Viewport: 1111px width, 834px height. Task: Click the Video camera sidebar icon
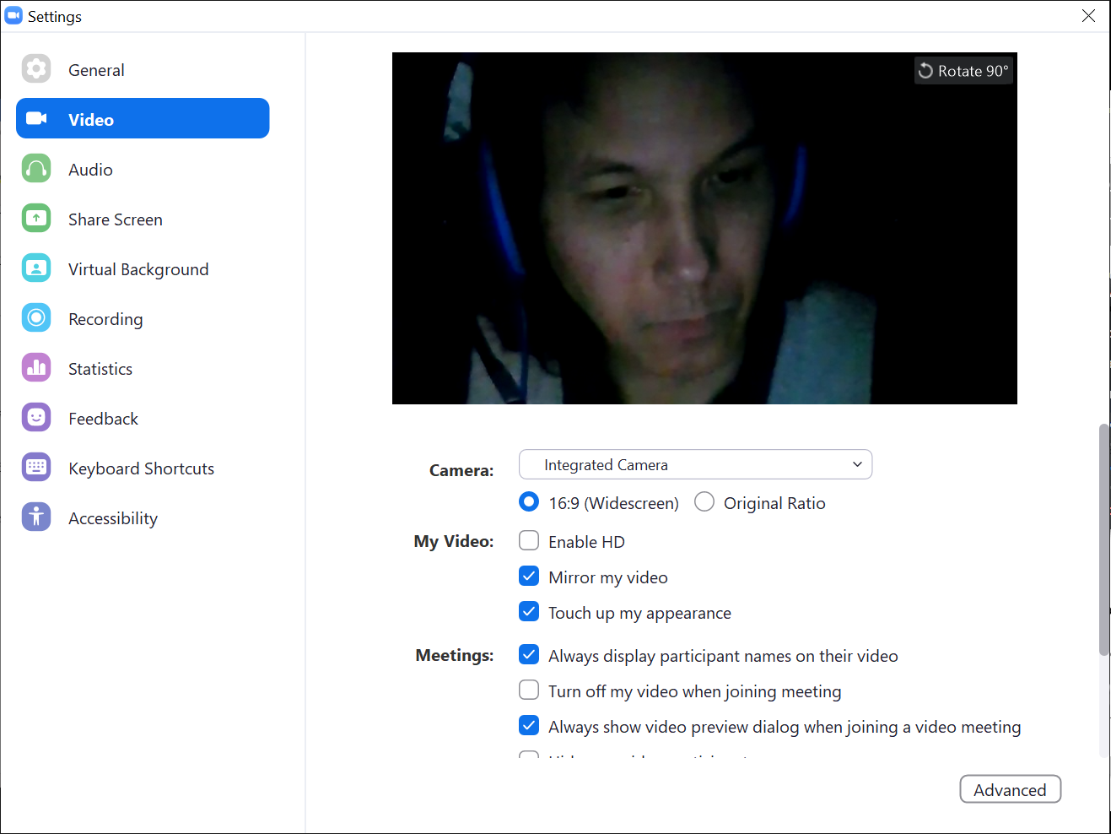36,119
